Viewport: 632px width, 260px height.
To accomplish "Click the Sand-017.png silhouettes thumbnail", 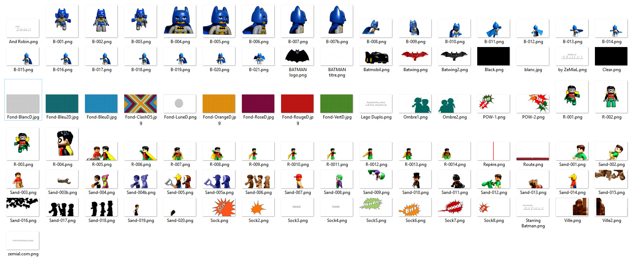I will pyautogui.click(x=62, y=207).
